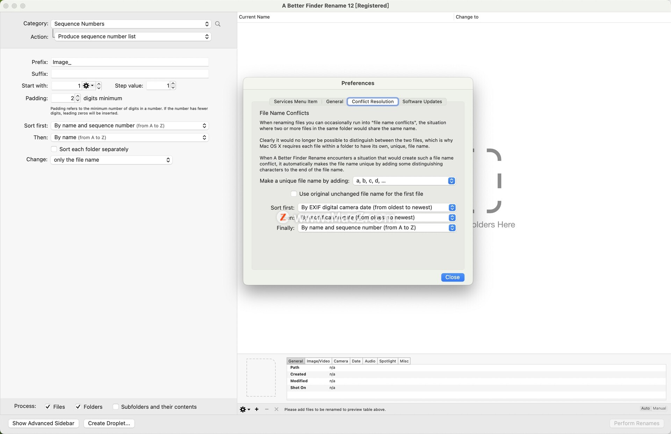
Task: Open the main Then sort dropdown
Action: [x=130, y=138]
